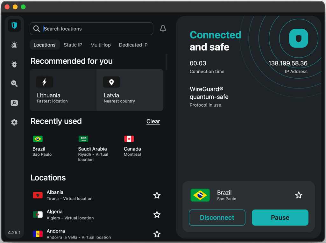Click the large Brazil flag in connection card
This screenshot has height=243, width=326.
[x=200, y=195]
